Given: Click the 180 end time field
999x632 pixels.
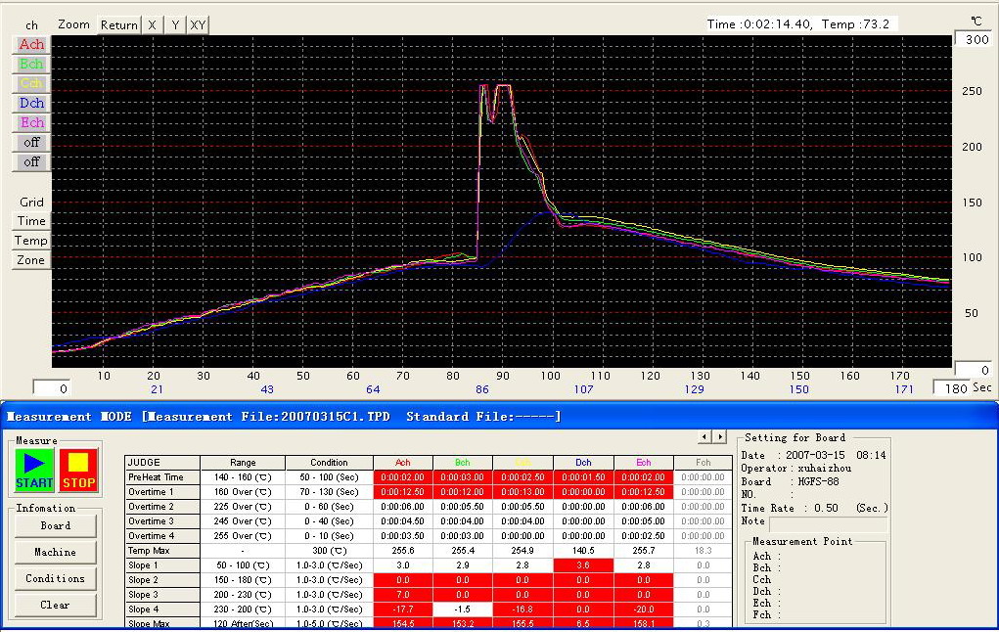Looking at the screenshot, I should coord(952,388).
